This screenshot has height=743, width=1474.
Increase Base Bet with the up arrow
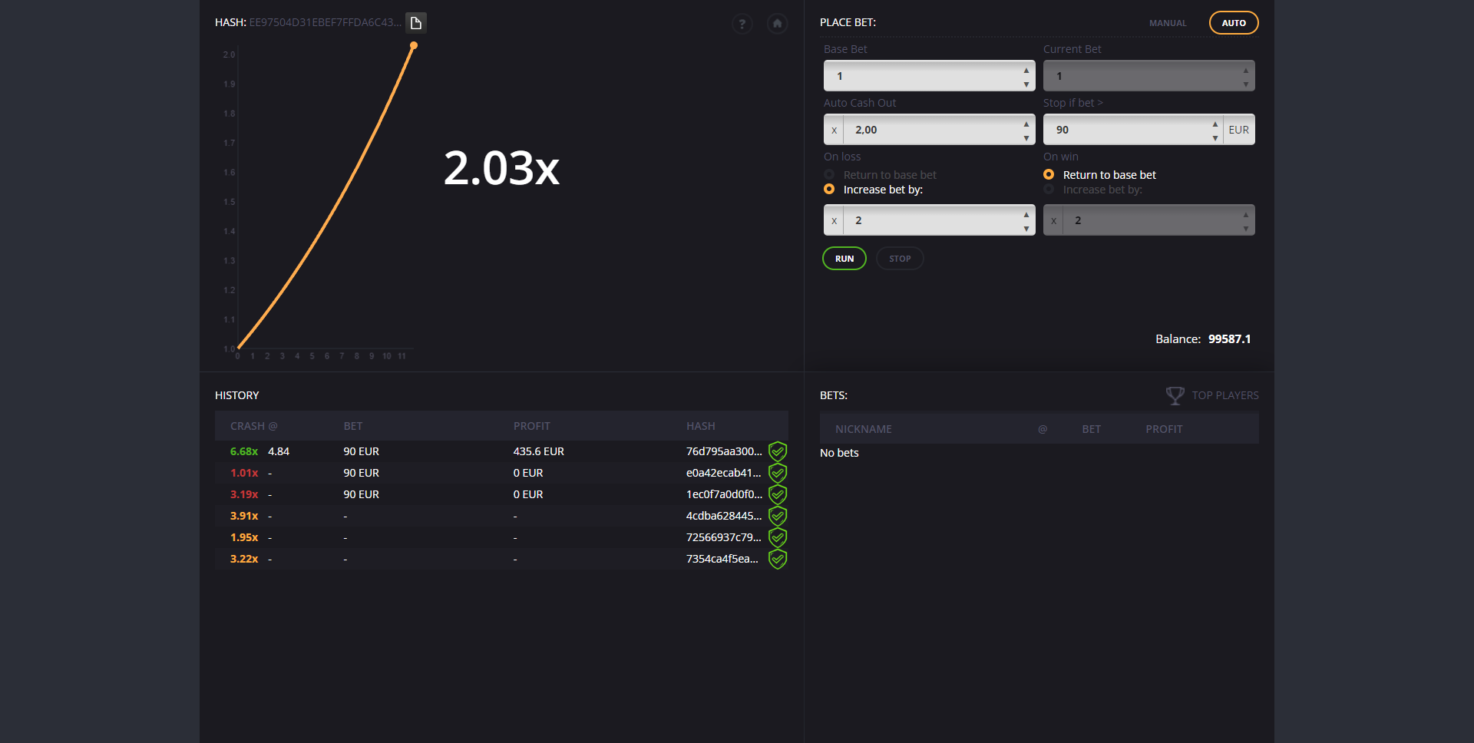pos(1026,70)
